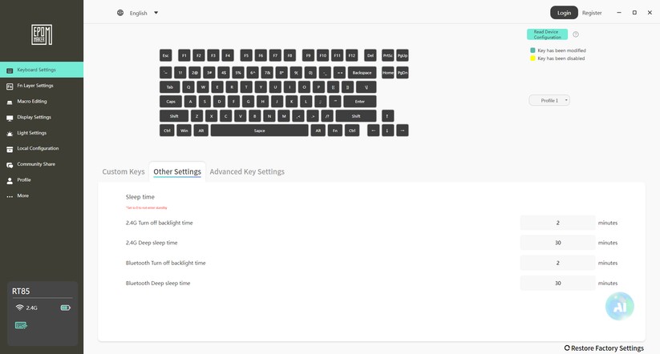Click the help question mark icon

576,34
